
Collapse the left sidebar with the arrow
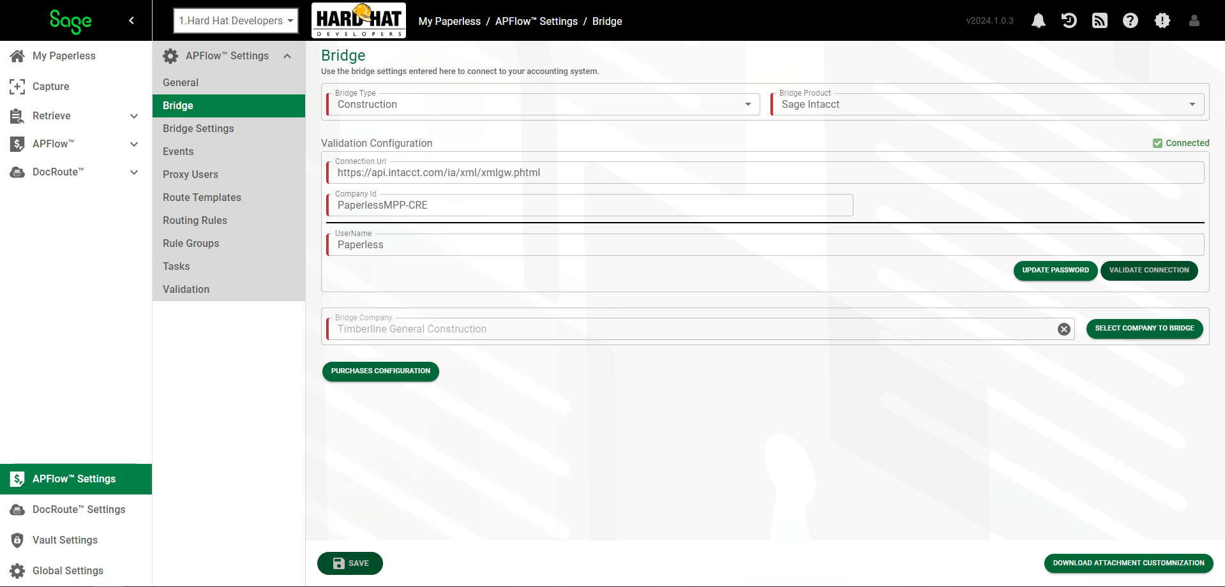click(x=132, y=20)
